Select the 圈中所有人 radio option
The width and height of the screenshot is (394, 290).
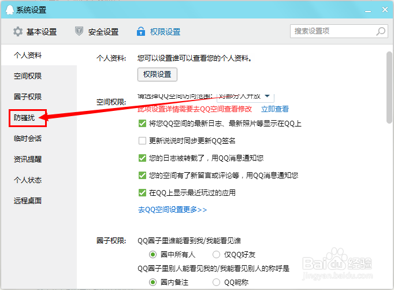coord(153,255)
